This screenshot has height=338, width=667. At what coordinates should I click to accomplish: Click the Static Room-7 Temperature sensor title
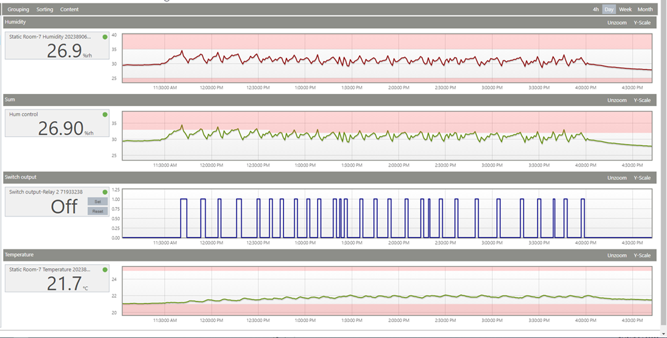click(x=50, y=269)
